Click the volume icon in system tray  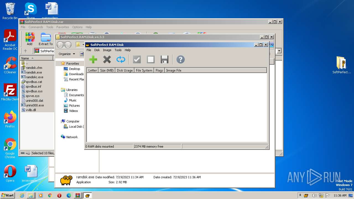pyautogui.click(x=314, y=195)
